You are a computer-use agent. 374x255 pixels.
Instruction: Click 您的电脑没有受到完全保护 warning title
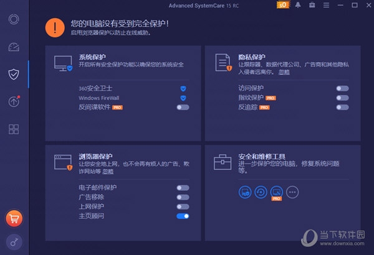pos(120,24)
